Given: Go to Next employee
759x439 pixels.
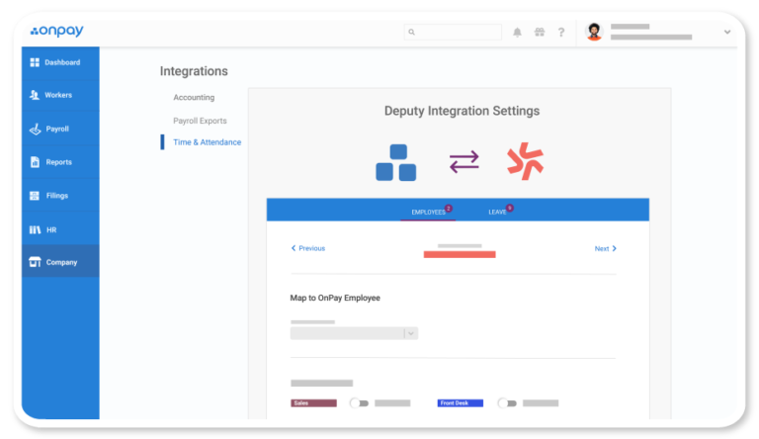Looking at the screenshot, I should click(x=606, y=248).
